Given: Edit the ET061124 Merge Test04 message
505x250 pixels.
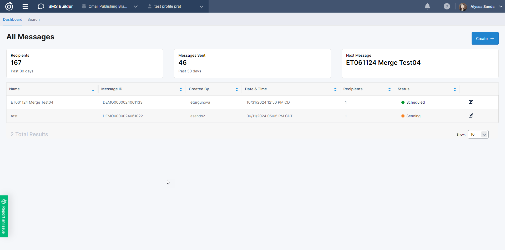Looking at the screenshot, I should (471, 102).
